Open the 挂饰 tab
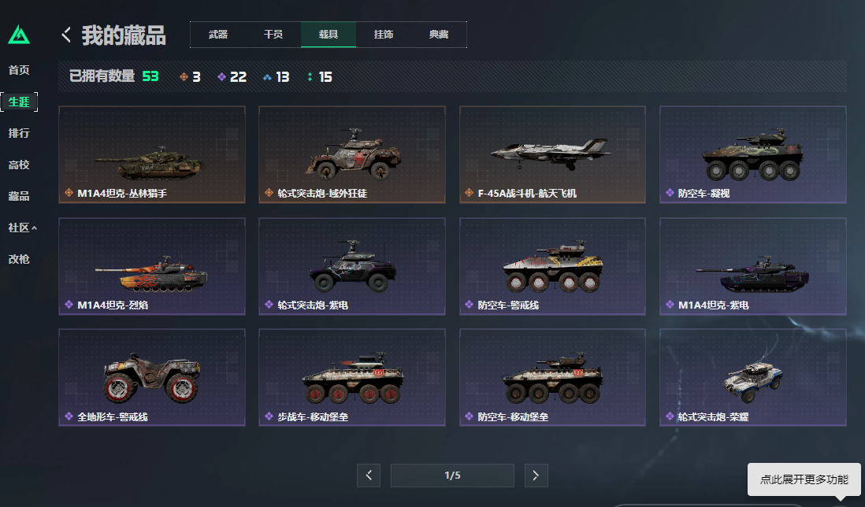 (384, 34)
